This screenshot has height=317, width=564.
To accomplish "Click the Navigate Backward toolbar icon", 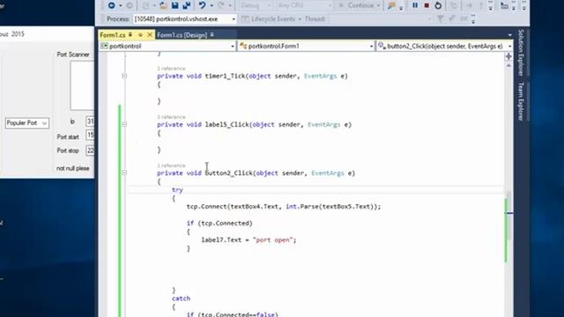I will coord(112,5).
